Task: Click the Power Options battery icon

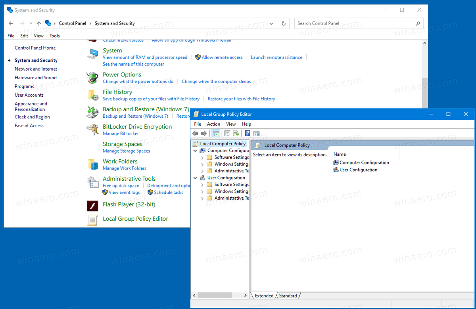Action: (93, 77)
